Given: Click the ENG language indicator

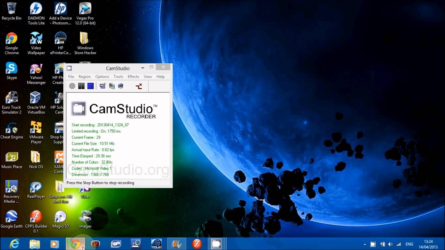Looking at the screenshot, I should click(410, 244).
